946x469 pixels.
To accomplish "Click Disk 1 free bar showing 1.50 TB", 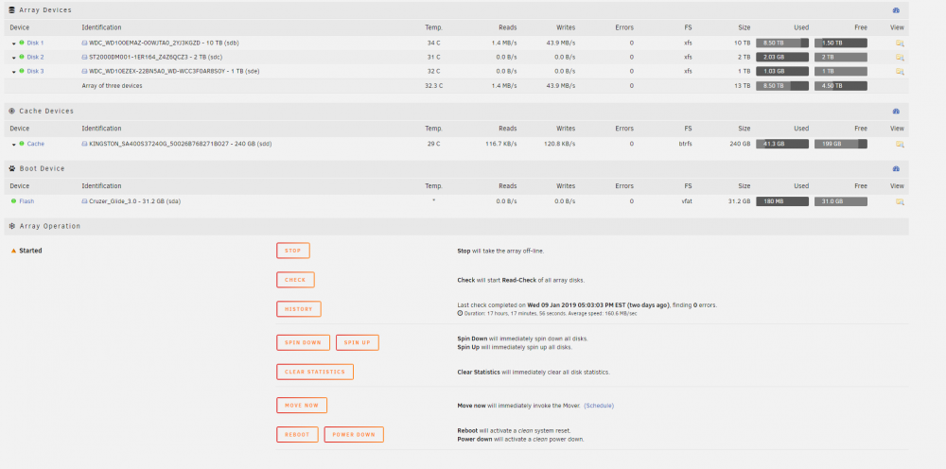I will click(x=841, y=43).
